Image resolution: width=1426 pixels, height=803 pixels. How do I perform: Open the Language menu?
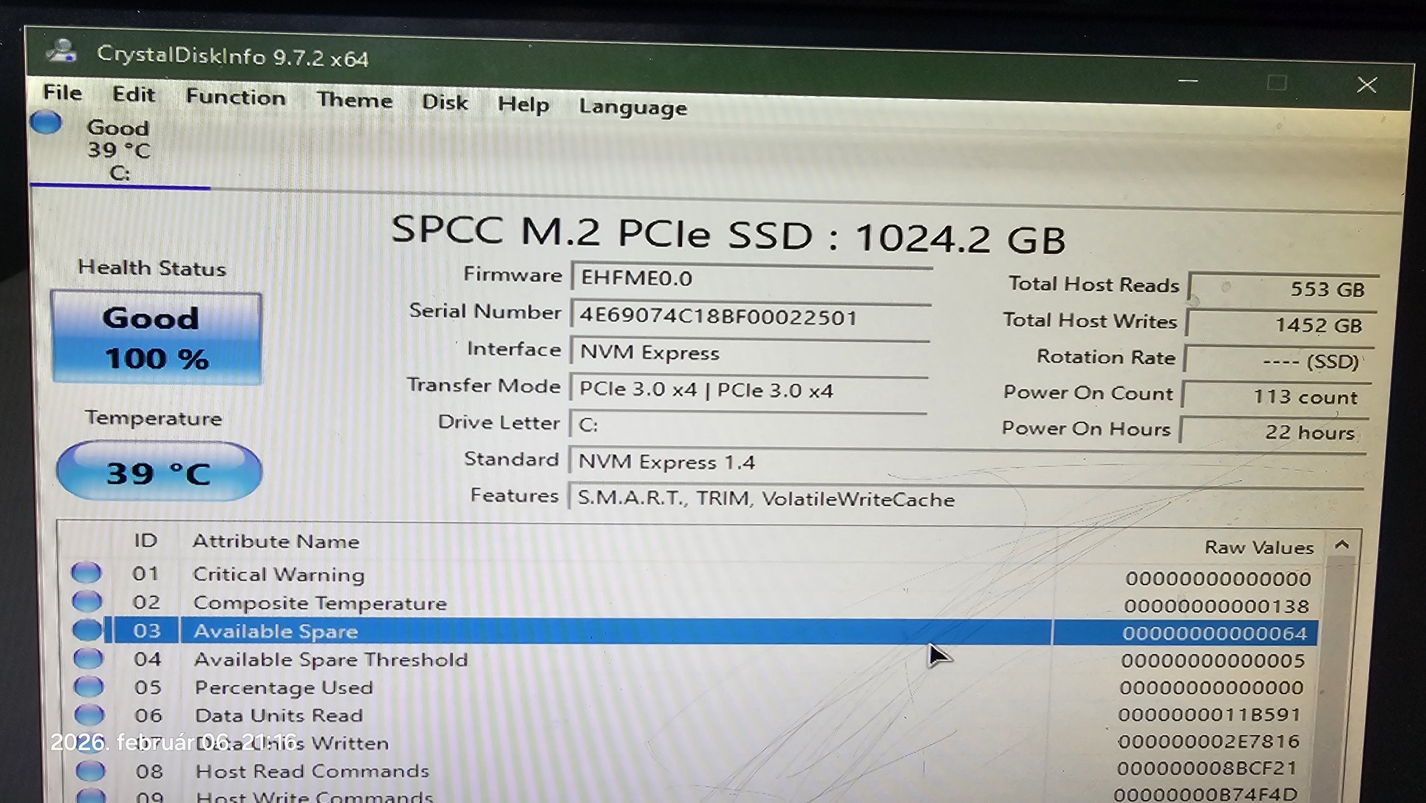[x=632, y=108]
